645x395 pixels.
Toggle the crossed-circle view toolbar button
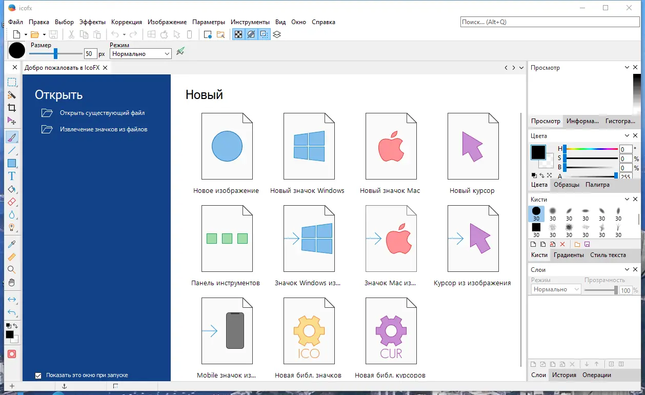click(251, 34)
